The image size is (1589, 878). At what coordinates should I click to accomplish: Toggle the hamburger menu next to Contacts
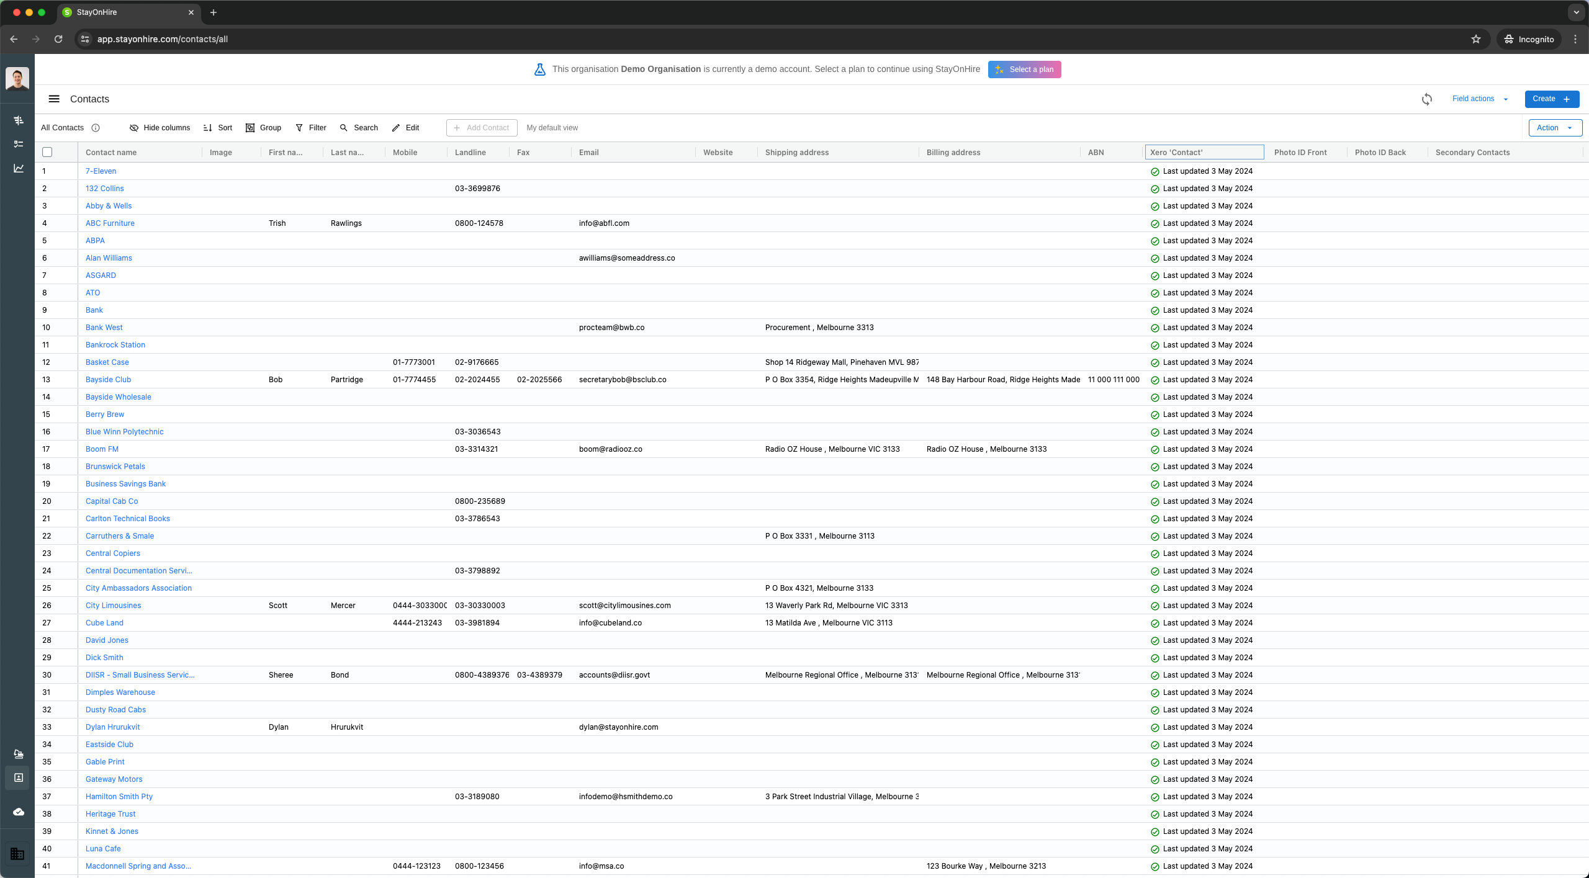coord(54,99)
